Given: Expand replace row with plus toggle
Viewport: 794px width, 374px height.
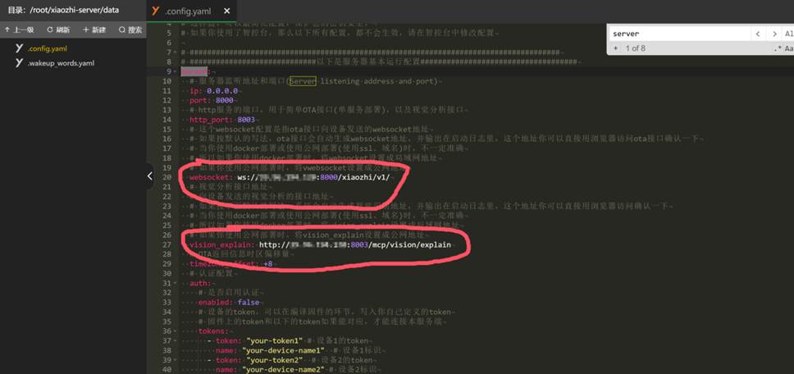Looking at the screenshot, I should pyautogui.click(x=614, y=48).
